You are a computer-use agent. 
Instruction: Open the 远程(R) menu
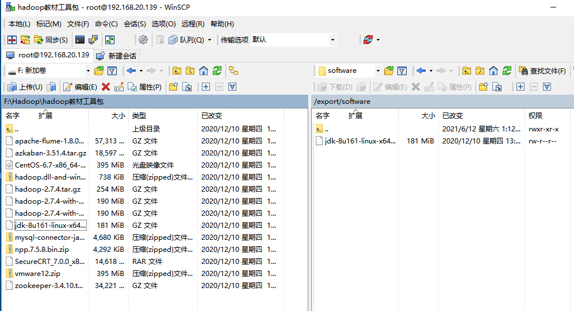pos(193,24)
